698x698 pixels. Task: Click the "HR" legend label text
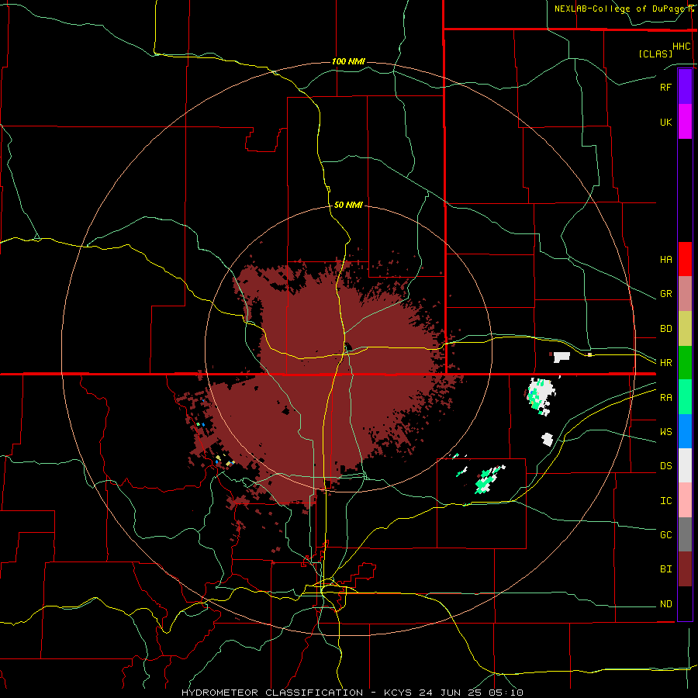(x=665, y=363)
